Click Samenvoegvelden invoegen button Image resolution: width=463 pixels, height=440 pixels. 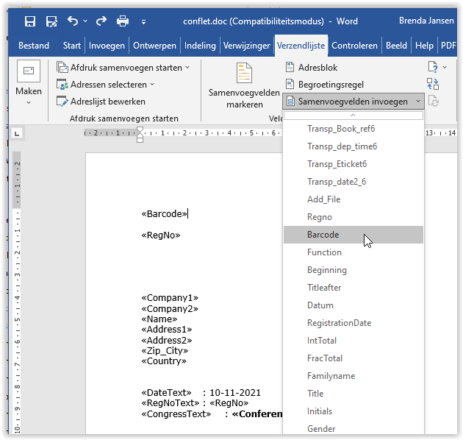click(348, 102)
